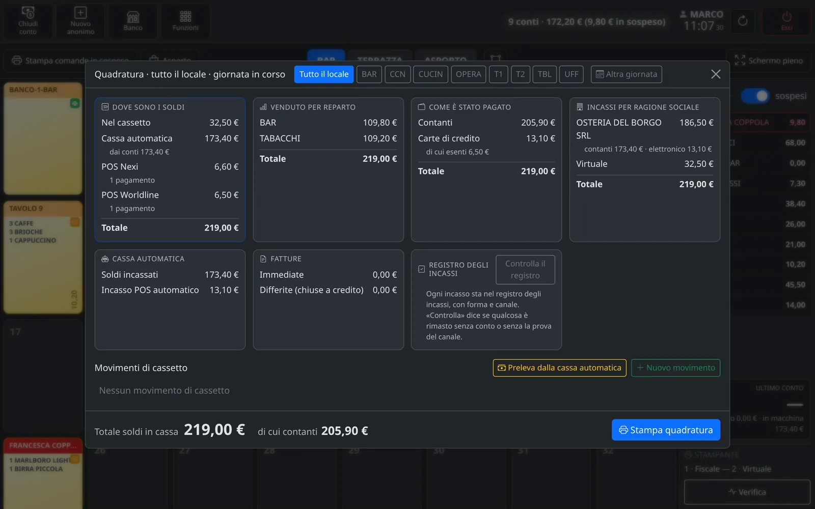The height and width of the screenshot is (509, 815).
Task: Filter quadratura by CUCIN
Action: (x=430, y=74)
